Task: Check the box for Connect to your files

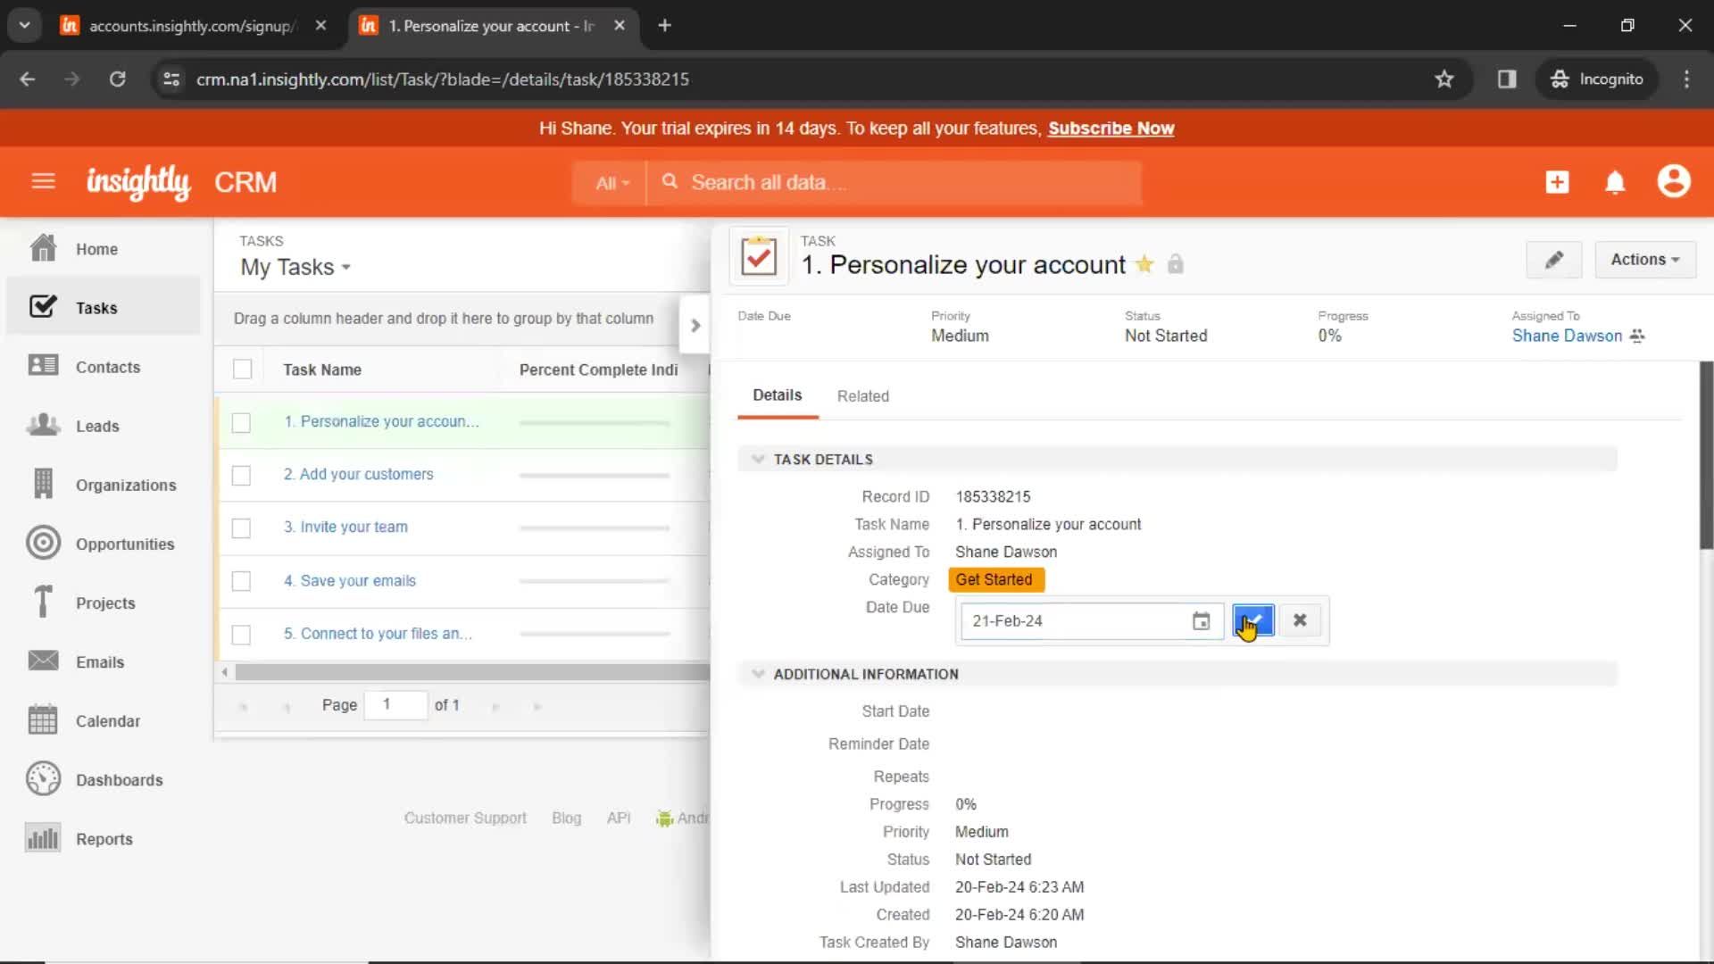Action: point(241,635)
